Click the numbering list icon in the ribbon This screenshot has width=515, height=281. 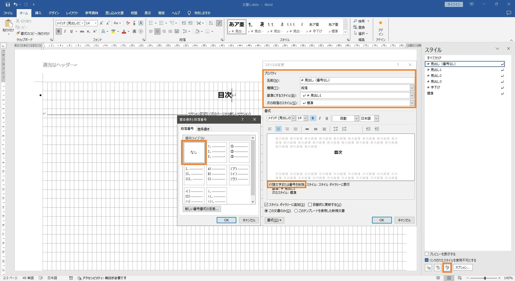point(161,23)
